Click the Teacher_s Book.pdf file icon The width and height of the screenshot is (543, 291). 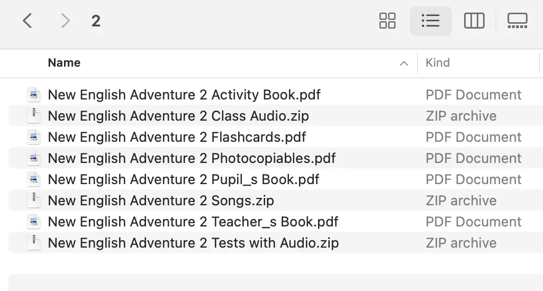tap(34, 222)
